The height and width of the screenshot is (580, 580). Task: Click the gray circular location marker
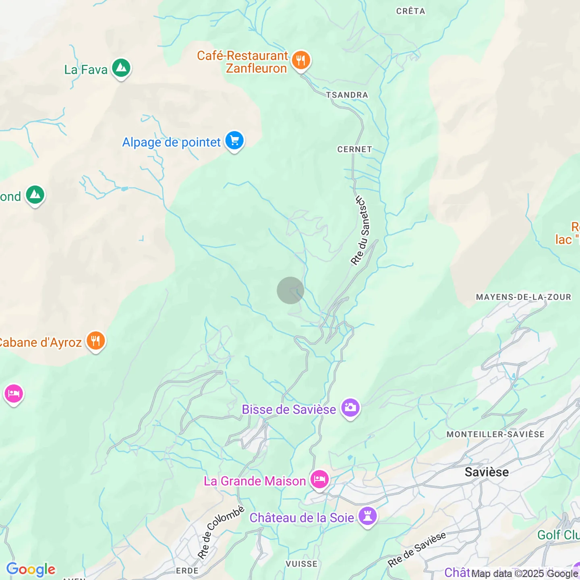[x=290, y=290]
